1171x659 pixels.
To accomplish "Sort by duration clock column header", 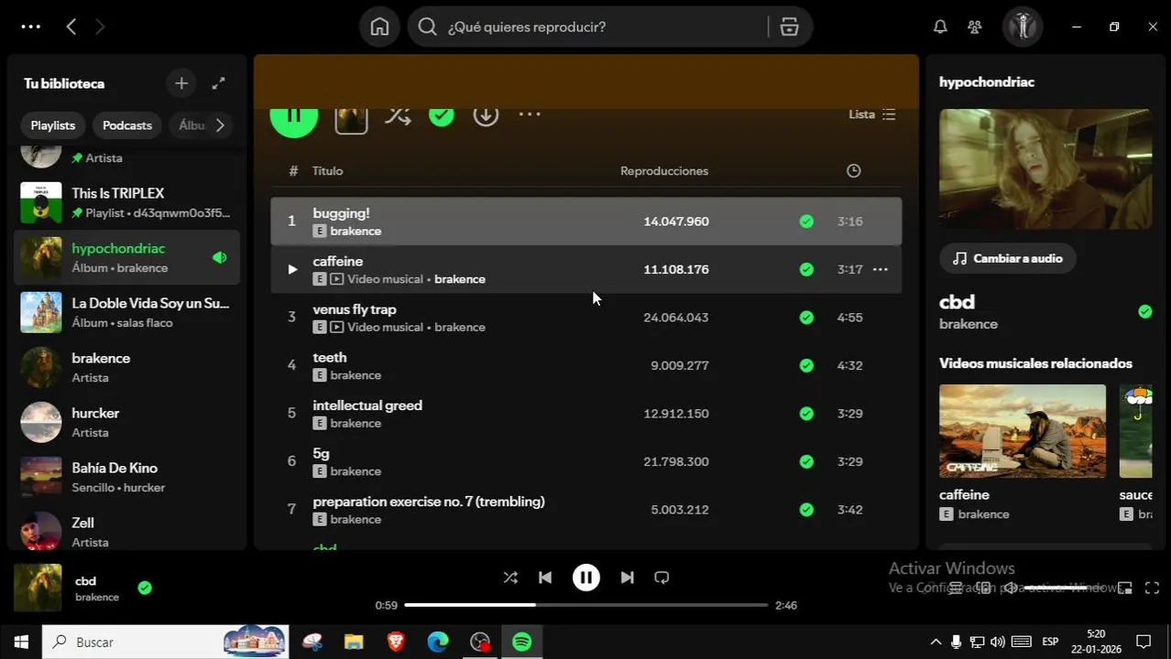I will coord(853,171).
